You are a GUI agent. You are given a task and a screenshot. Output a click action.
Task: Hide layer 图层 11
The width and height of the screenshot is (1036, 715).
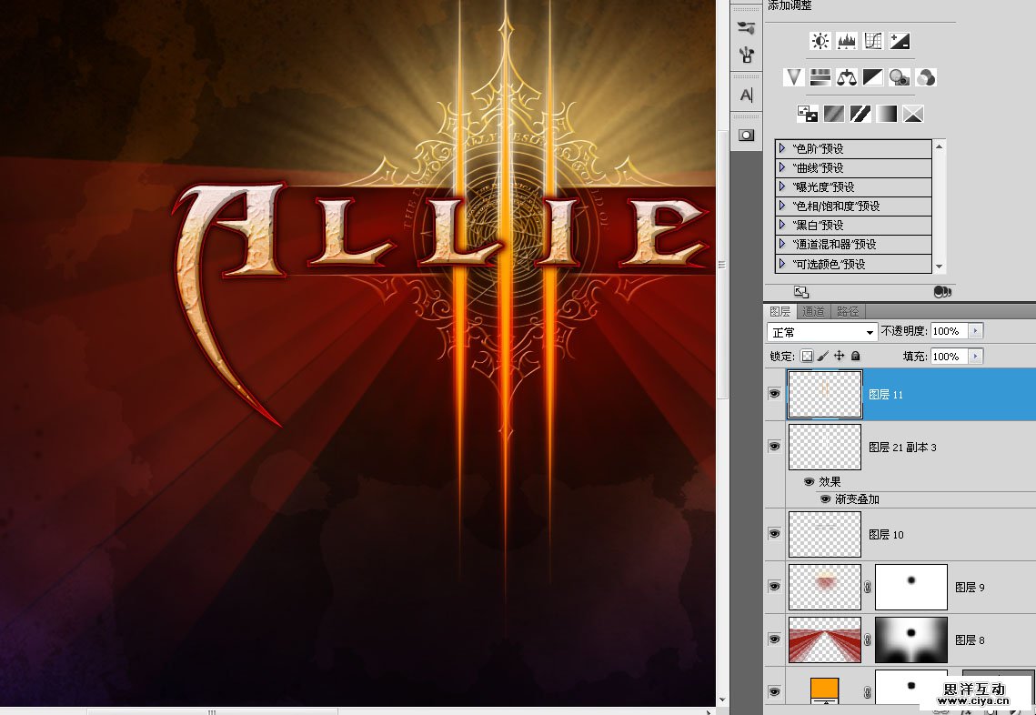[x=774, y=394]
